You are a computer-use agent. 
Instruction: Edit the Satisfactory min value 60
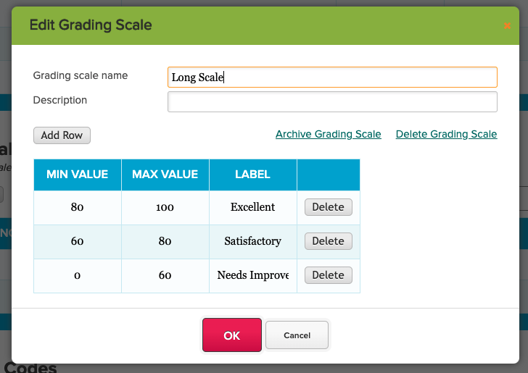(x=78, y=241)
